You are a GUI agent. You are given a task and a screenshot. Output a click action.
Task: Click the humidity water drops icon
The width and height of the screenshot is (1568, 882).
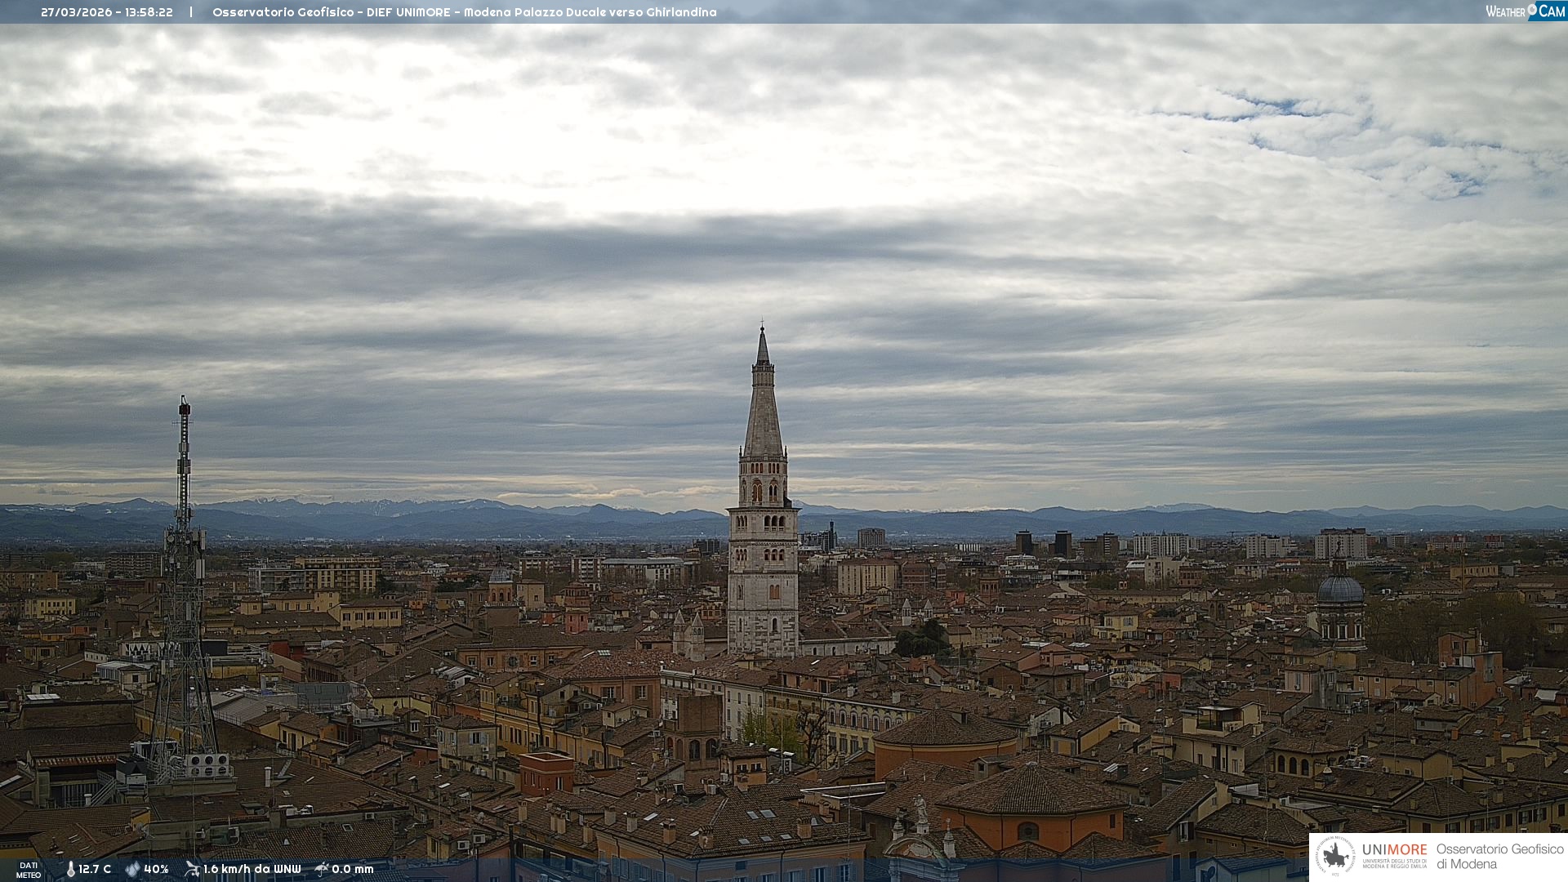(x=132, y=870)
